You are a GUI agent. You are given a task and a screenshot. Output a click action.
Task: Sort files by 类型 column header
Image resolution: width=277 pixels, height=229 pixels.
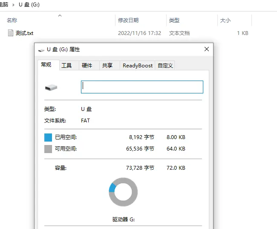(x=174, y=20)
